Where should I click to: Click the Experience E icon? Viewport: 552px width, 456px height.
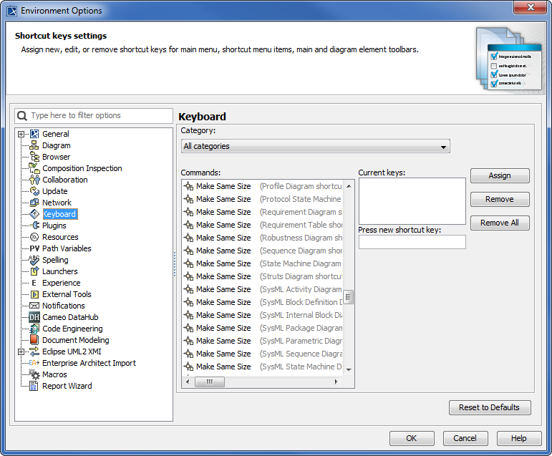34,283
